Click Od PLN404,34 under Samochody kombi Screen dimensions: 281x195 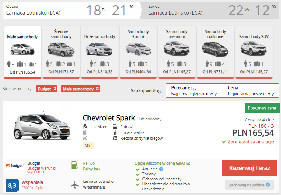[x=138, y=72]
